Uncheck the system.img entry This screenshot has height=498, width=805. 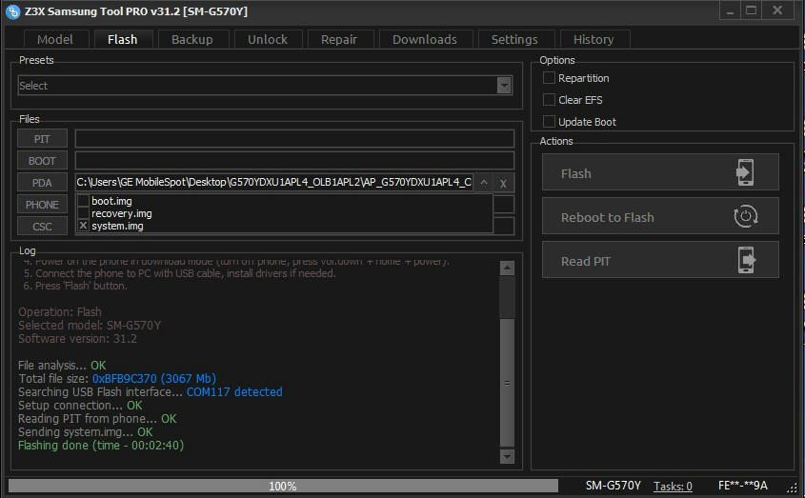coord(83,226)
